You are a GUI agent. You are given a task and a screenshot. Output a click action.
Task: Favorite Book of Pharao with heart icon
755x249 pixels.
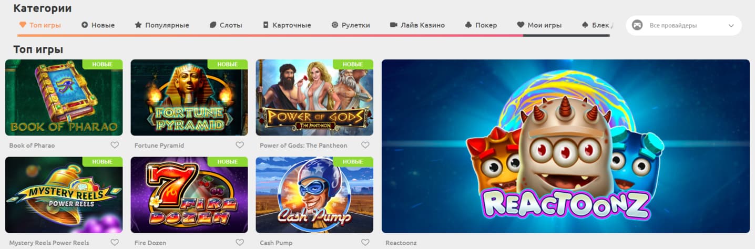[115, 146]
